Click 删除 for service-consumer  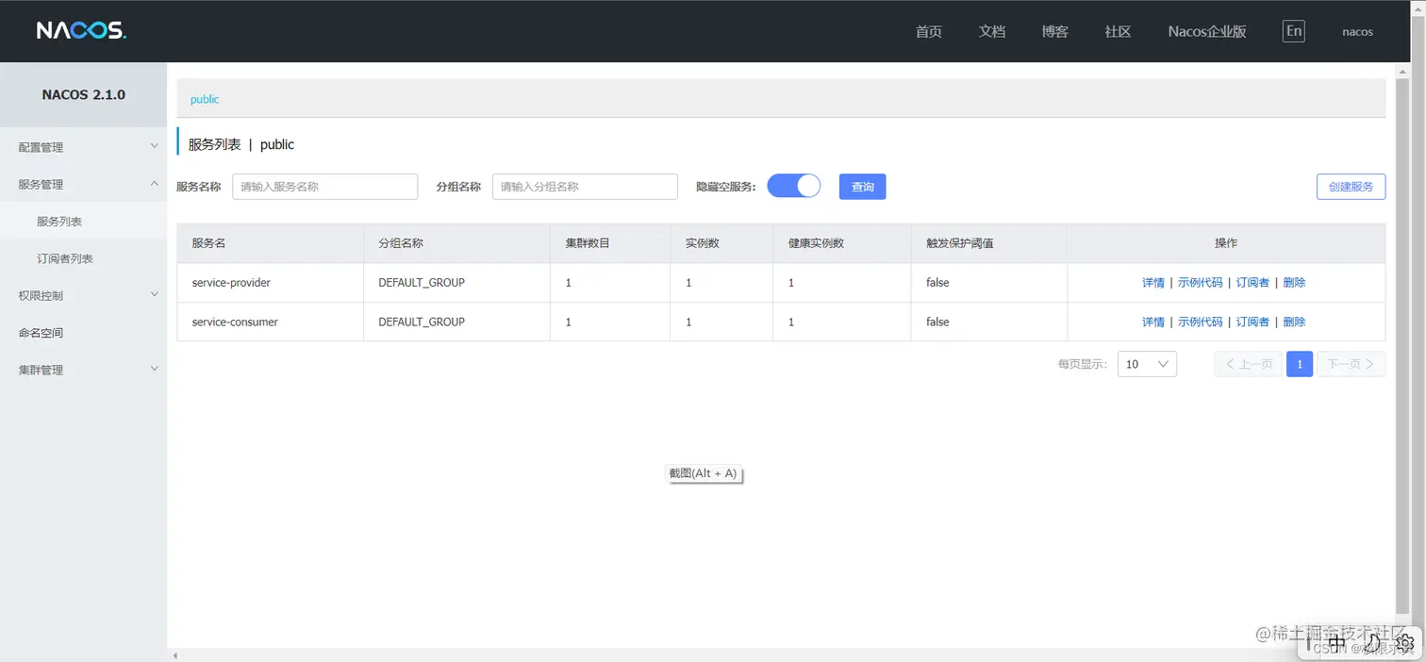tap(1294, 322)
